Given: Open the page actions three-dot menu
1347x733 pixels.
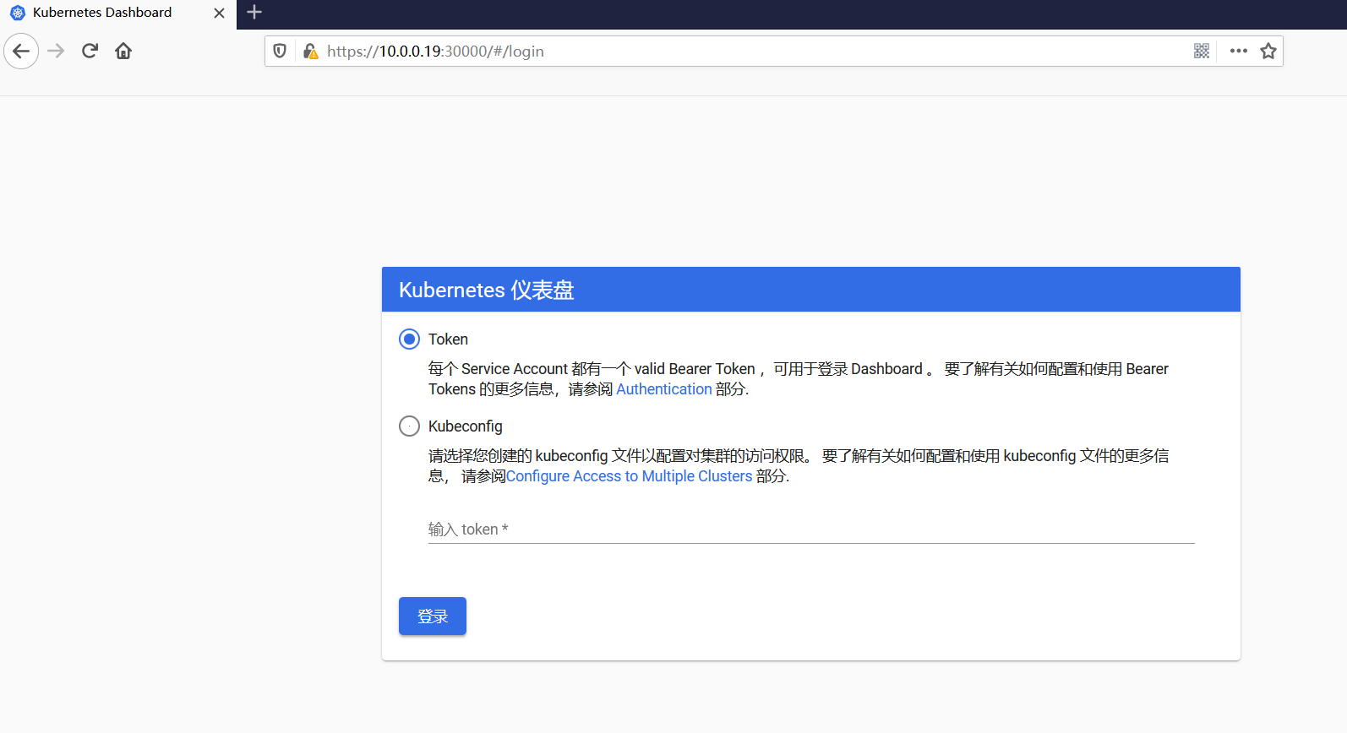Looking at the screenshot, I should pyautogui.click(x=1239, y=52).
